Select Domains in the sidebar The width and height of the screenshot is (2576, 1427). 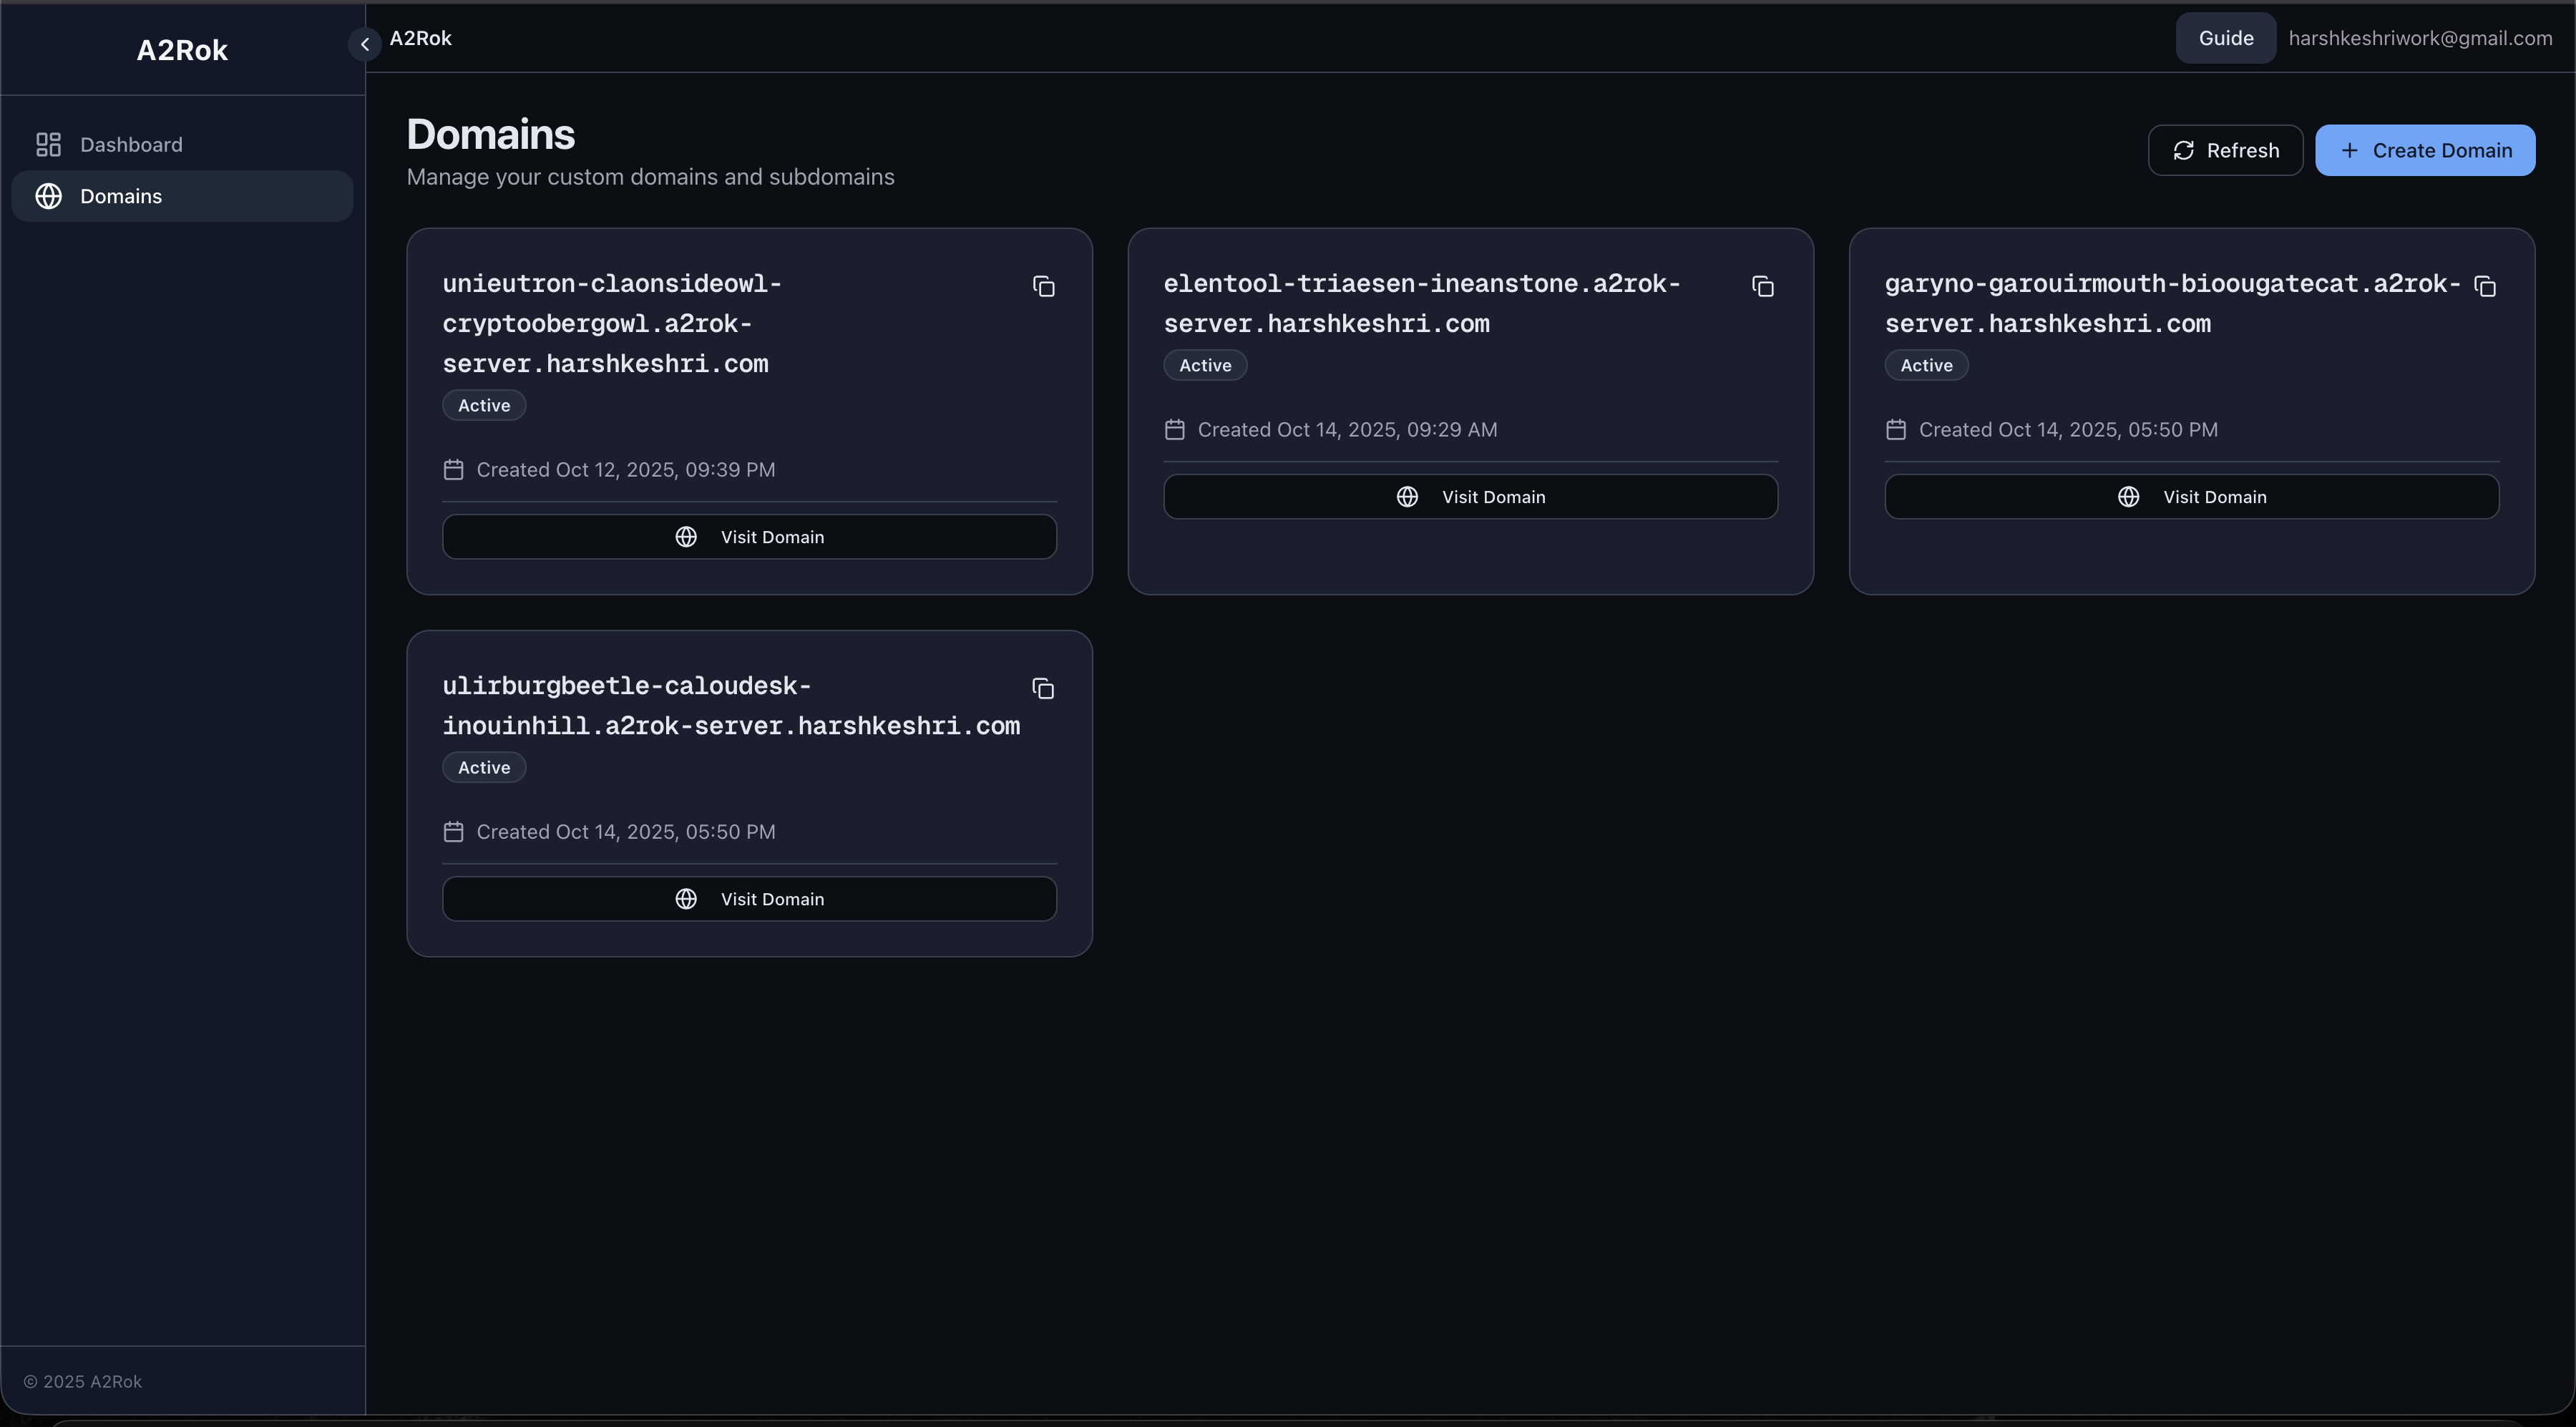pos(121,197)
